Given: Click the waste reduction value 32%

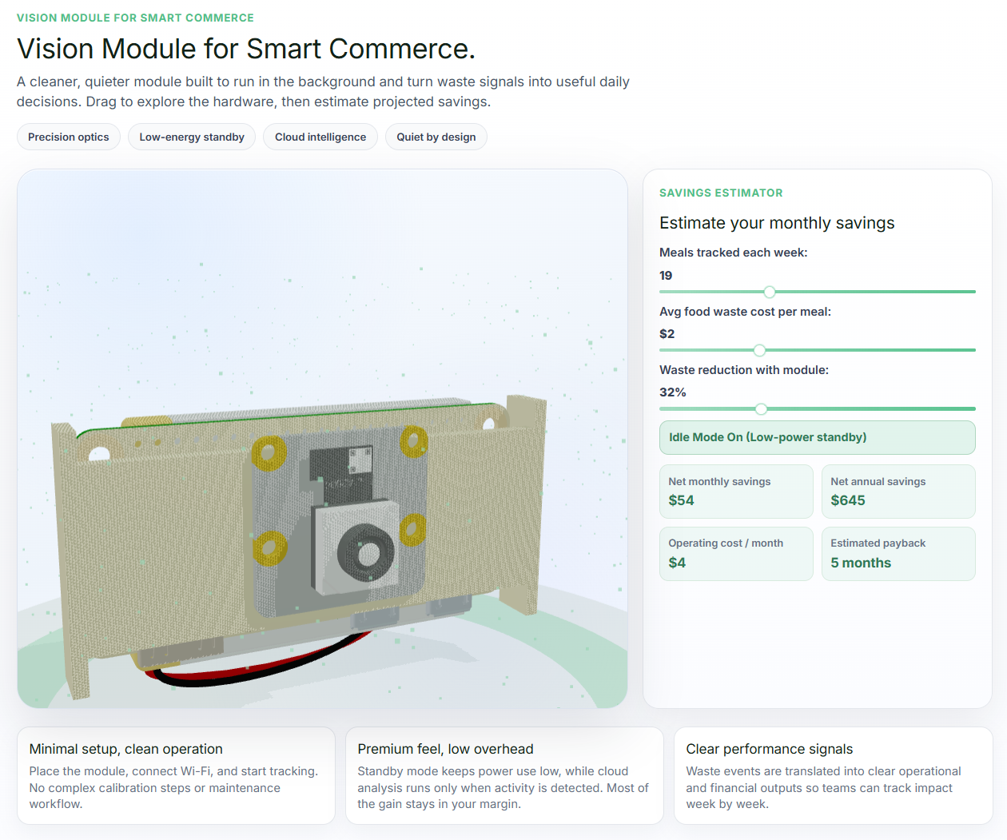Looking at the screenshot, I should 673,392.
